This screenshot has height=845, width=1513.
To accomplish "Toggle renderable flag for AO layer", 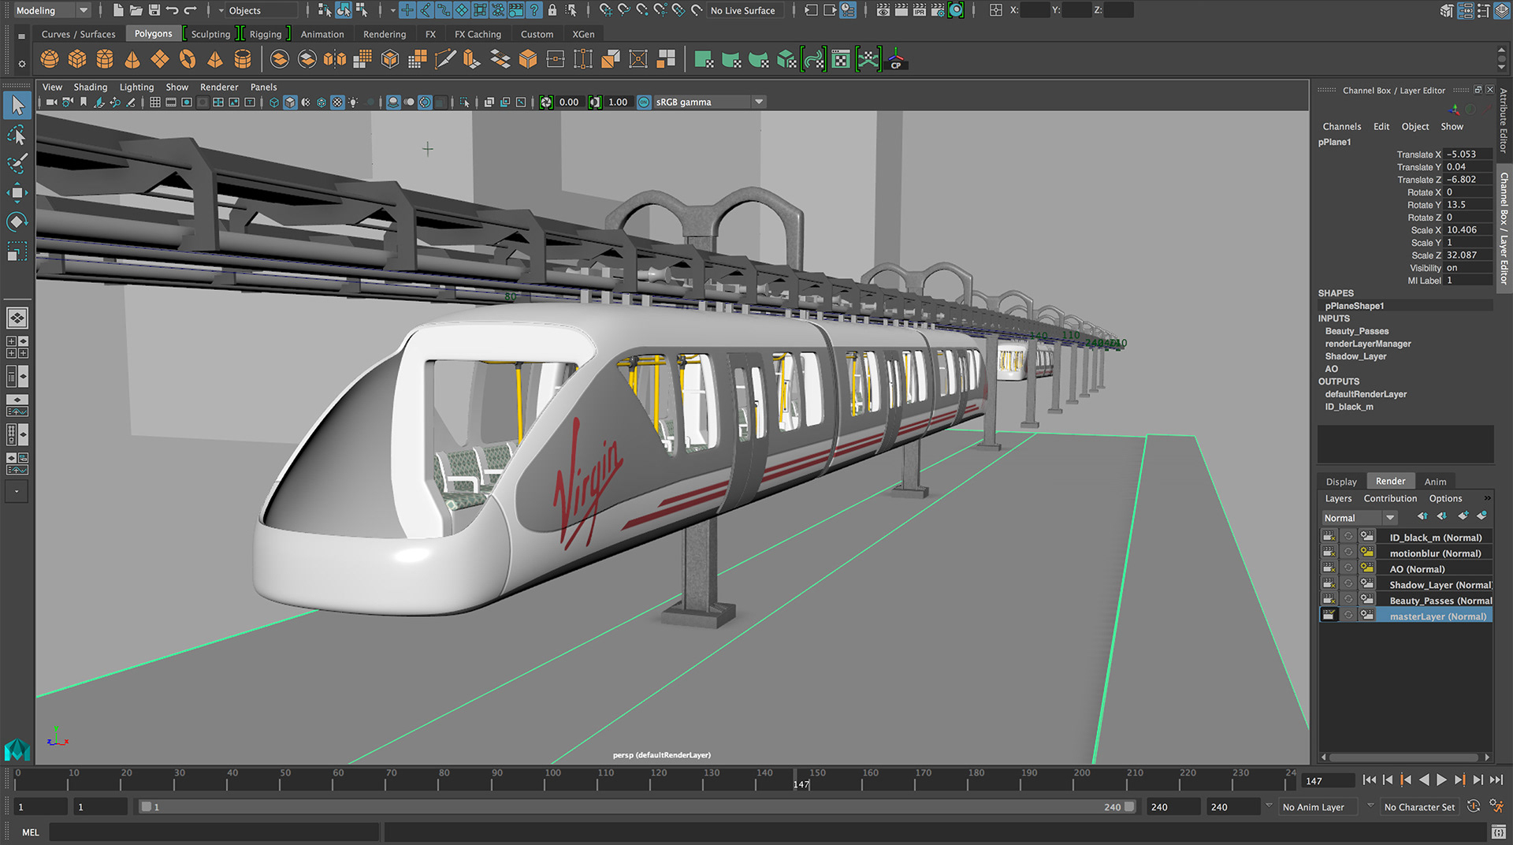I will (1329, 568).
